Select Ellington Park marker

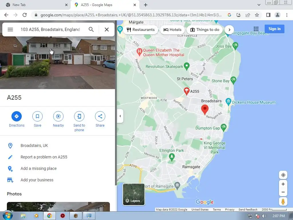tap(172, 157)
